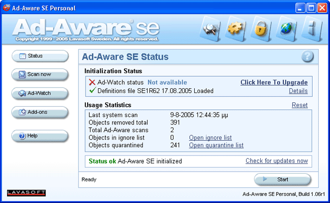This screenshot has height=203, width=330.
Task: Open quarantine list link
Action: point(216,145)
